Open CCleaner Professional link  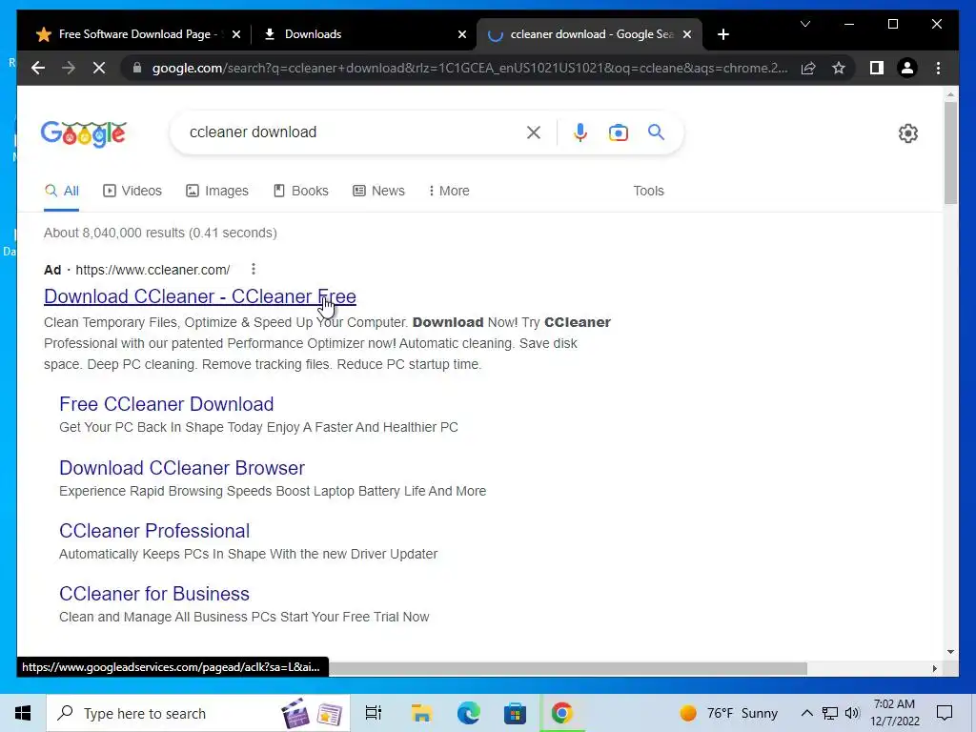point(154,530)
